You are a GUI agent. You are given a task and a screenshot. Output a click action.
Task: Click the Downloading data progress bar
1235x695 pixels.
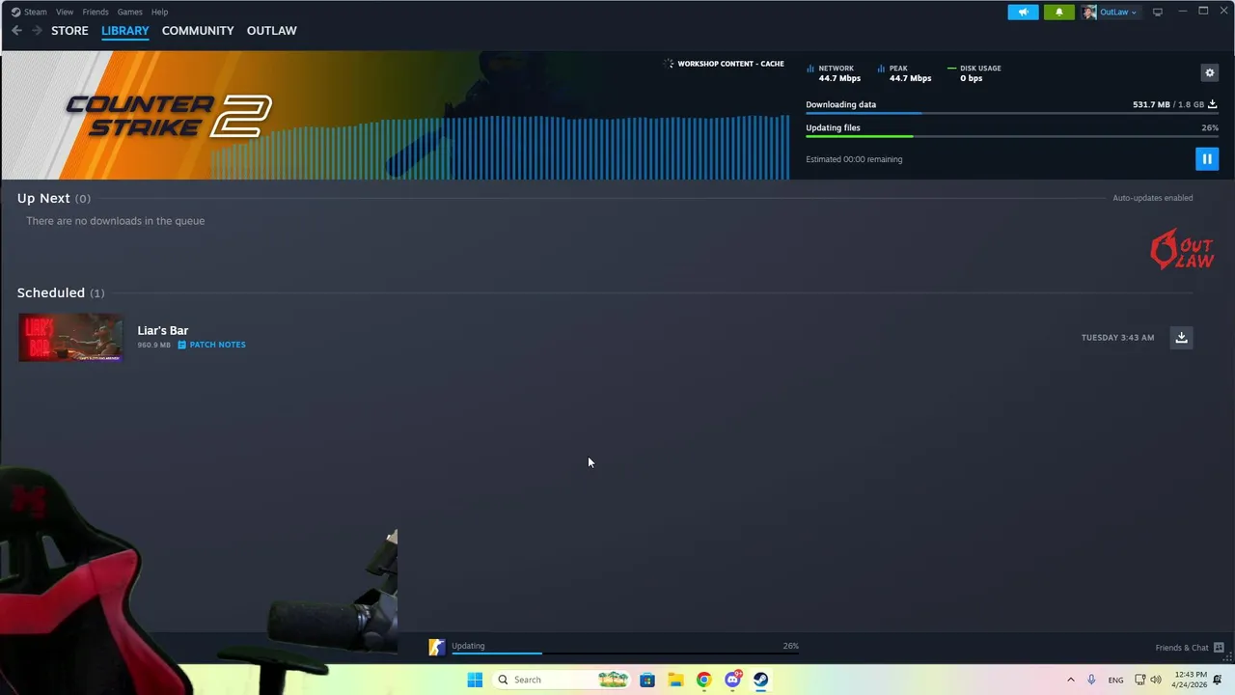[1011, 113]
